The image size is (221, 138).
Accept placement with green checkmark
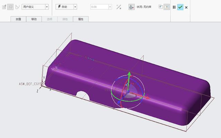(x=180, y=7)
